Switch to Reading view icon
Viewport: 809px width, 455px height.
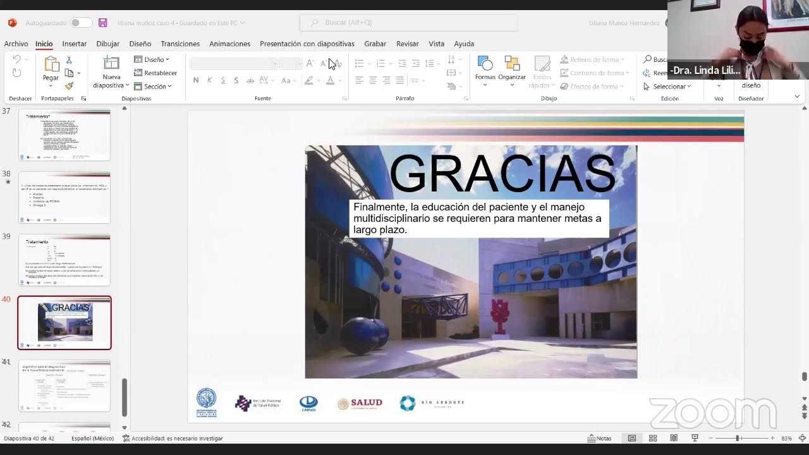pyautogui.click(x=674, y=438)
